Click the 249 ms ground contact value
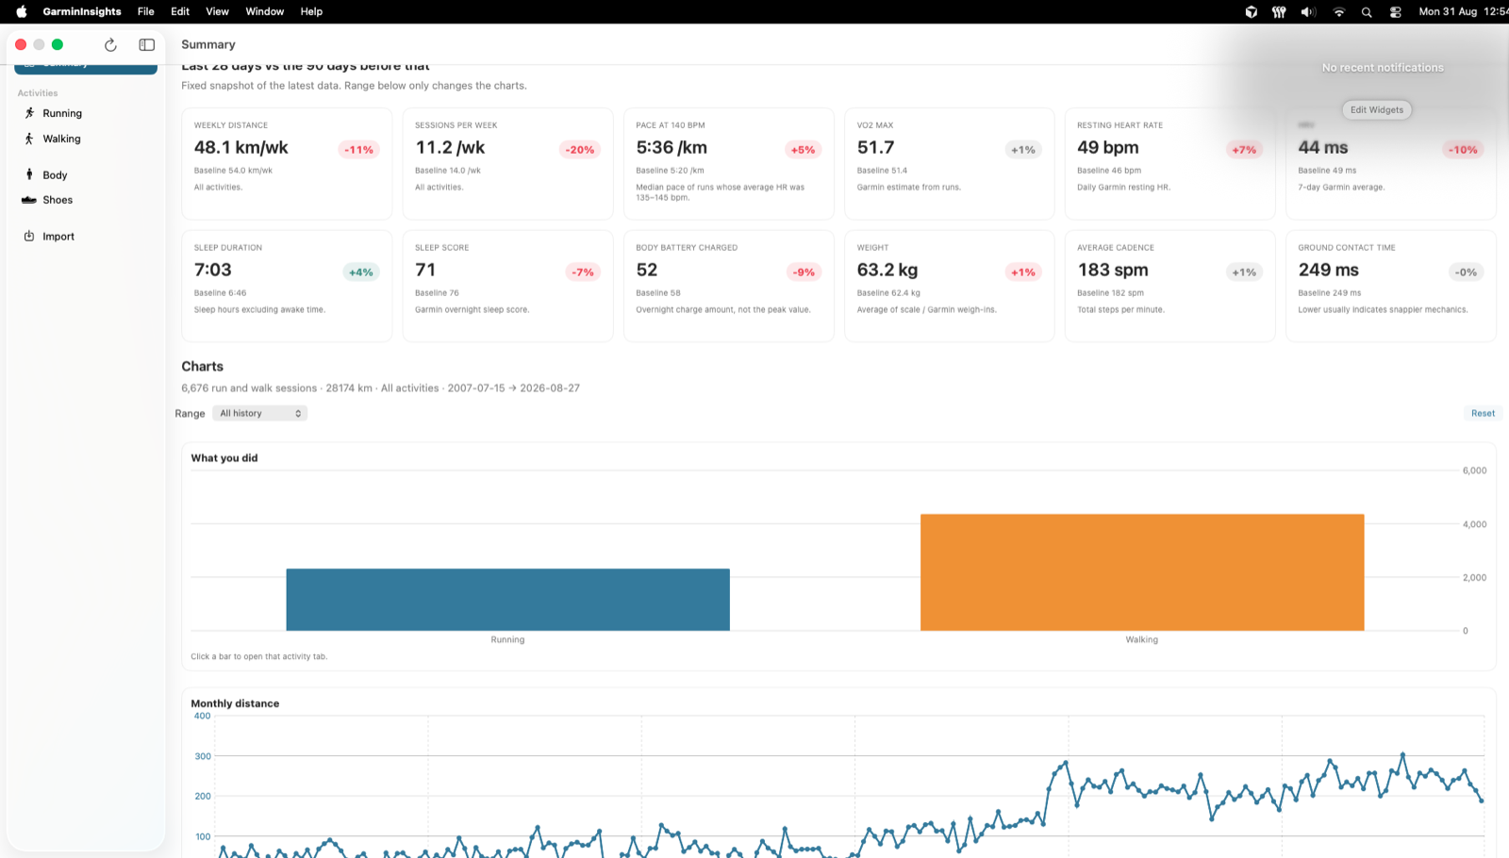 (x=1329, y=271)
